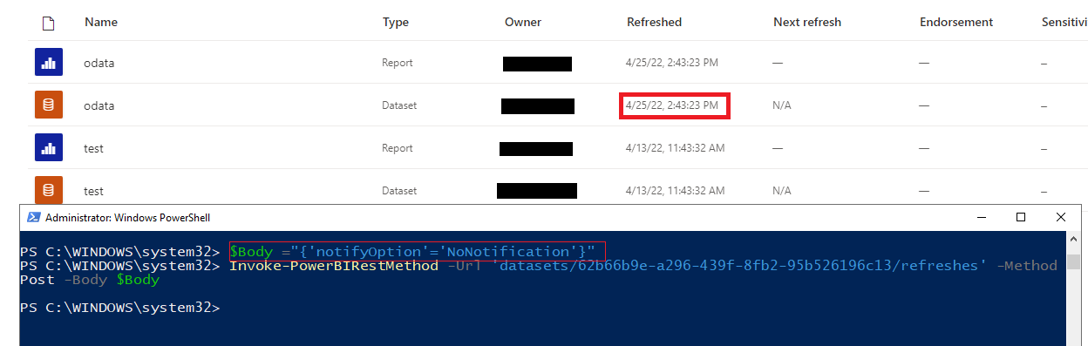The height and width of the screenshot is (346, 1088).
Task: Click the datasets refreshes URL string
Action: tap(739, 266)
